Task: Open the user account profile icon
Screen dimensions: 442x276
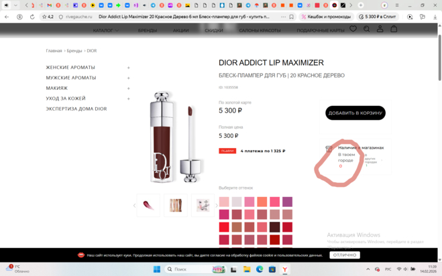Action: pos(380,29)
